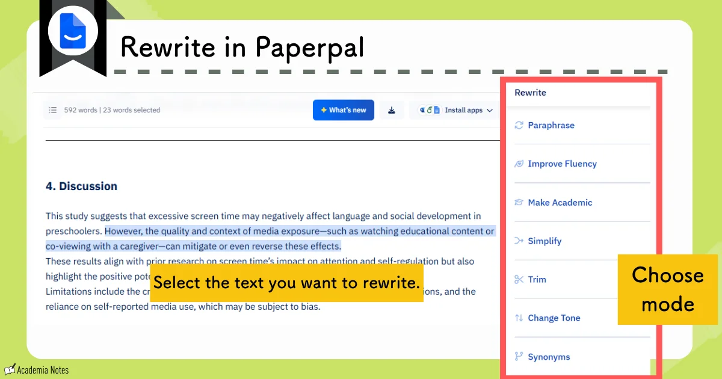722x379 pixels.
Task: Select the Synonyms branch icon
Action: click(519, 356)
